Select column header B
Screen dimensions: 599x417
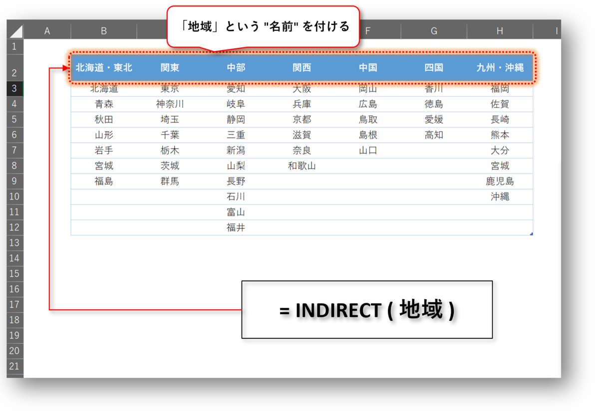point(103,30)
